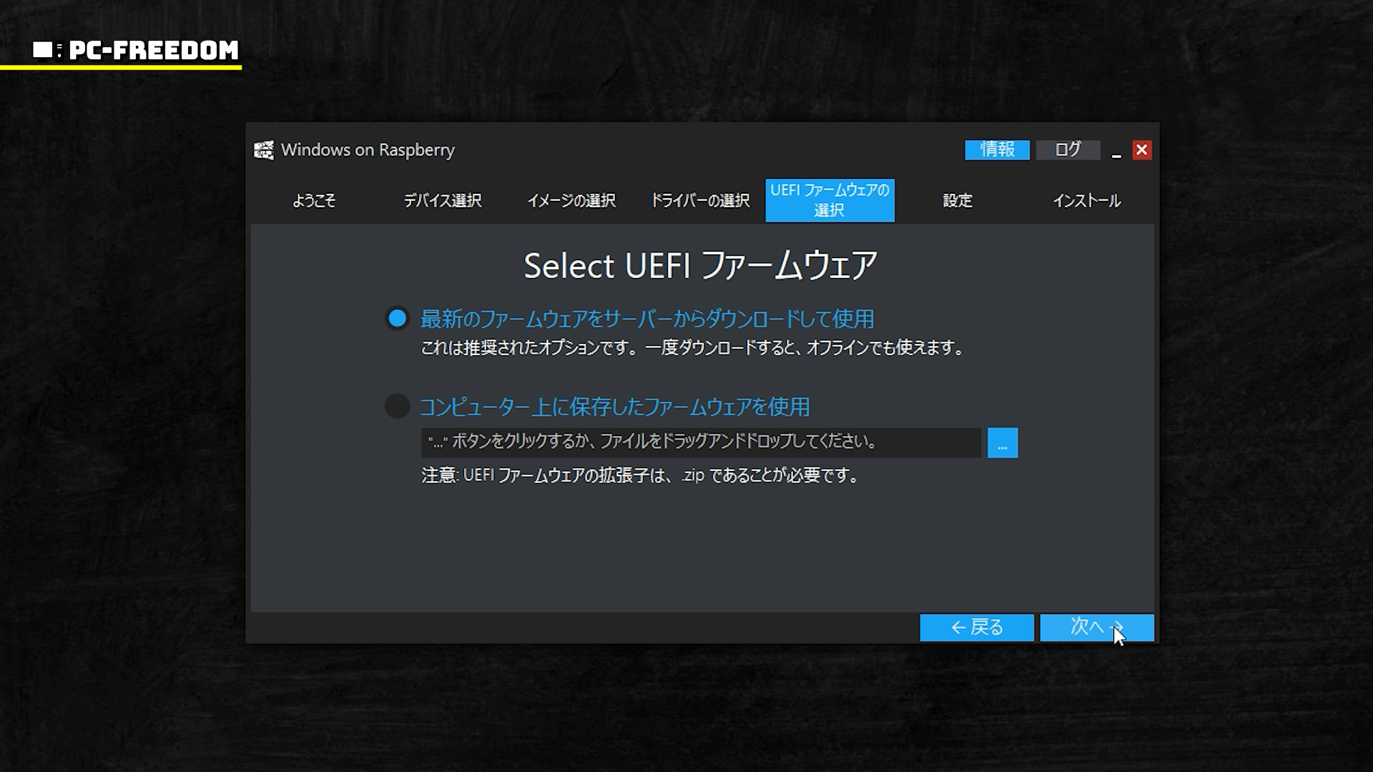Open ドライバーの選択 tab

(x=700, y=201)
